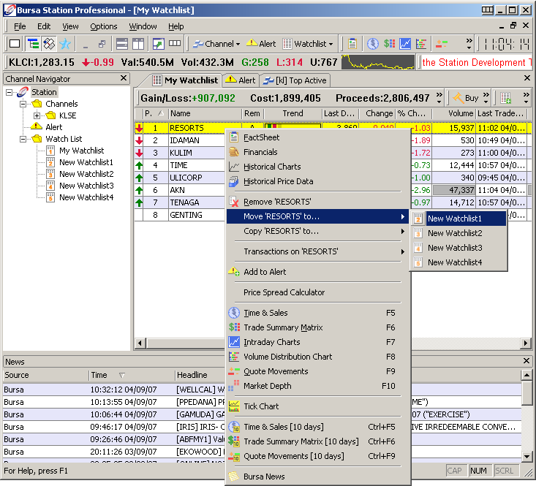This screenshot has height=486, width=536.
Task: Switch to the Alert tab
Action: pyautogui.click(x=241, y=80)
